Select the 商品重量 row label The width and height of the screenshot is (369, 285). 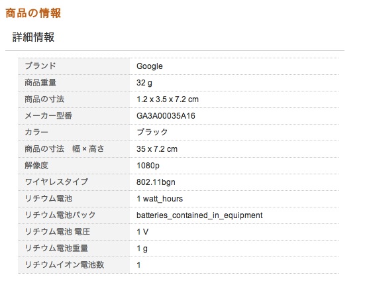pyautogui.click(x=40, y=83)
